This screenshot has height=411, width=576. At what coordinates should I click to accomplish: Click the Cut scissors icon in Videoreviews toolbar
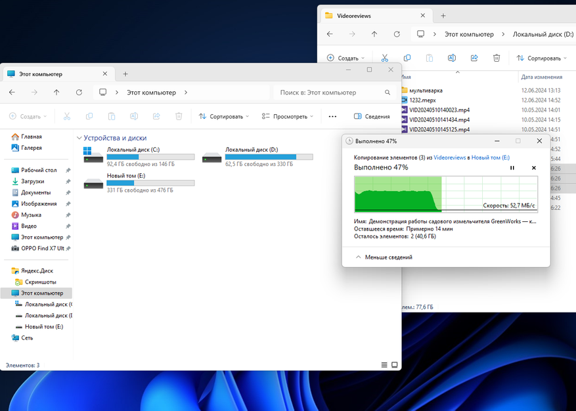(x=385, y=58)
